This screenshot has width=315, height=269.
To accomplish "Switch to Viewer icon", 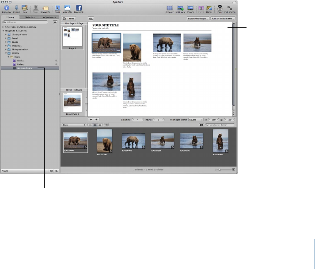I will 190,8.
